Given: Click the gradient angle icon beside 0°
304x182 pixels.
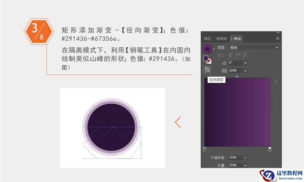Looking at the screenshot, I should [224, 63].
